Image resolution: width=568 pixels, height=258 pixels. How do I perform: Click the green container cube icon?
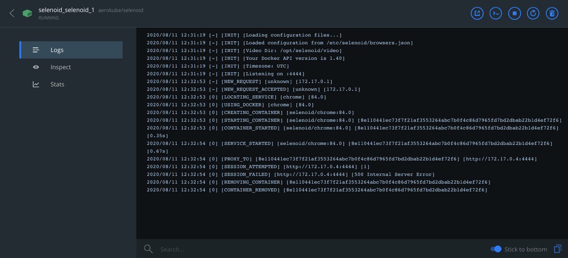point(28,13)
